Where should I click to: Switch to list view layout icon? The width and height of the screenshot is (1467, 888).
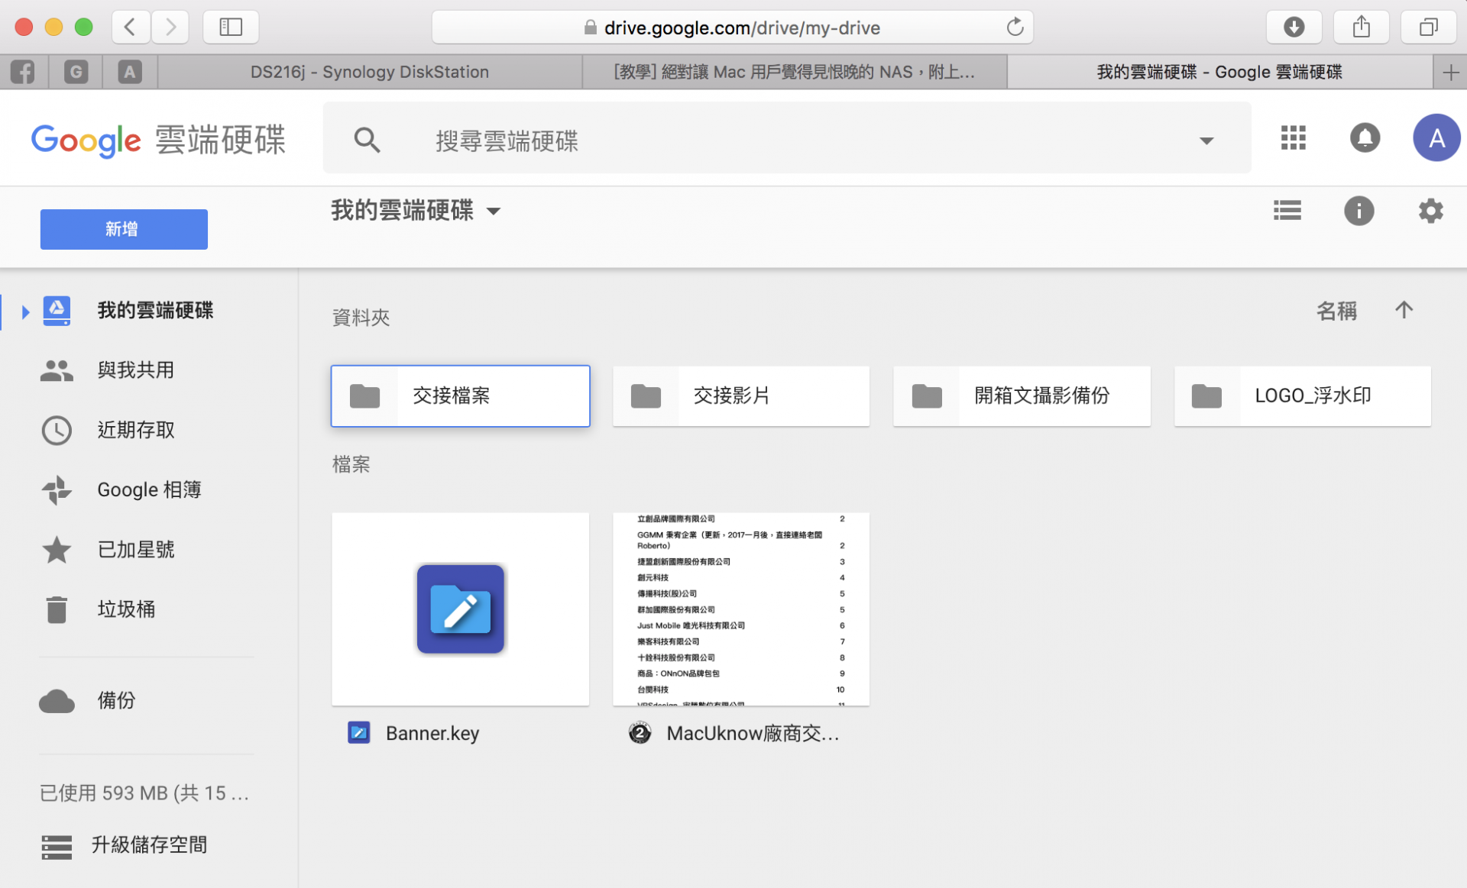tap(1287, 211)
